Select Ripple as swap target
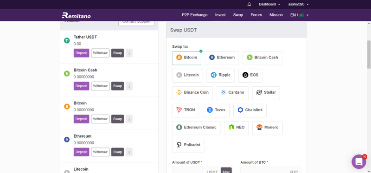This screenshot has height=173, width=371. coord(221,76)
